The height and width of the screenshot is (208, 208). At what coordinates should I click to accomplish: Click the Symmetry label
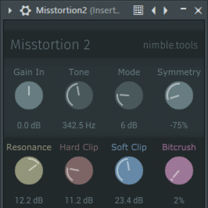[179, 73]
